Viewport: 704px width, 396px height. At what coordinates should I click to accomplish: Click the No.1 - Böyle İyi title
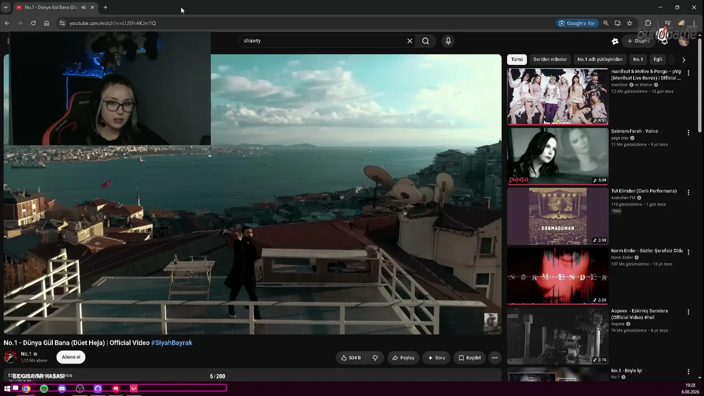pos(626,371)
